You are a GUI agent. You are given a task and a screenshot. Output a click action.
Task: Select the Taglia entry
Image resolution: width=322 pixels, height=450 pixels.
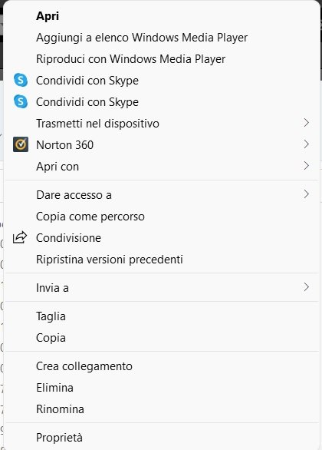tap(51, 316)
